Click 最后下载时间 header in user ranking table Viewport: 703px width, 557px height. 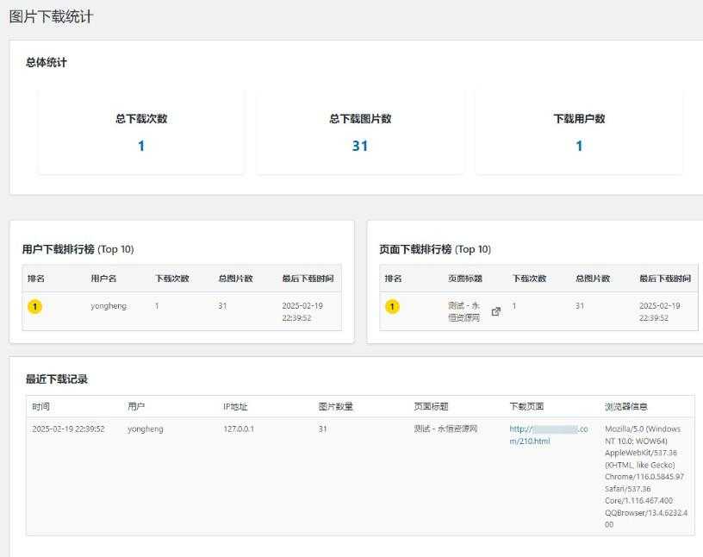tap(308, 278)
